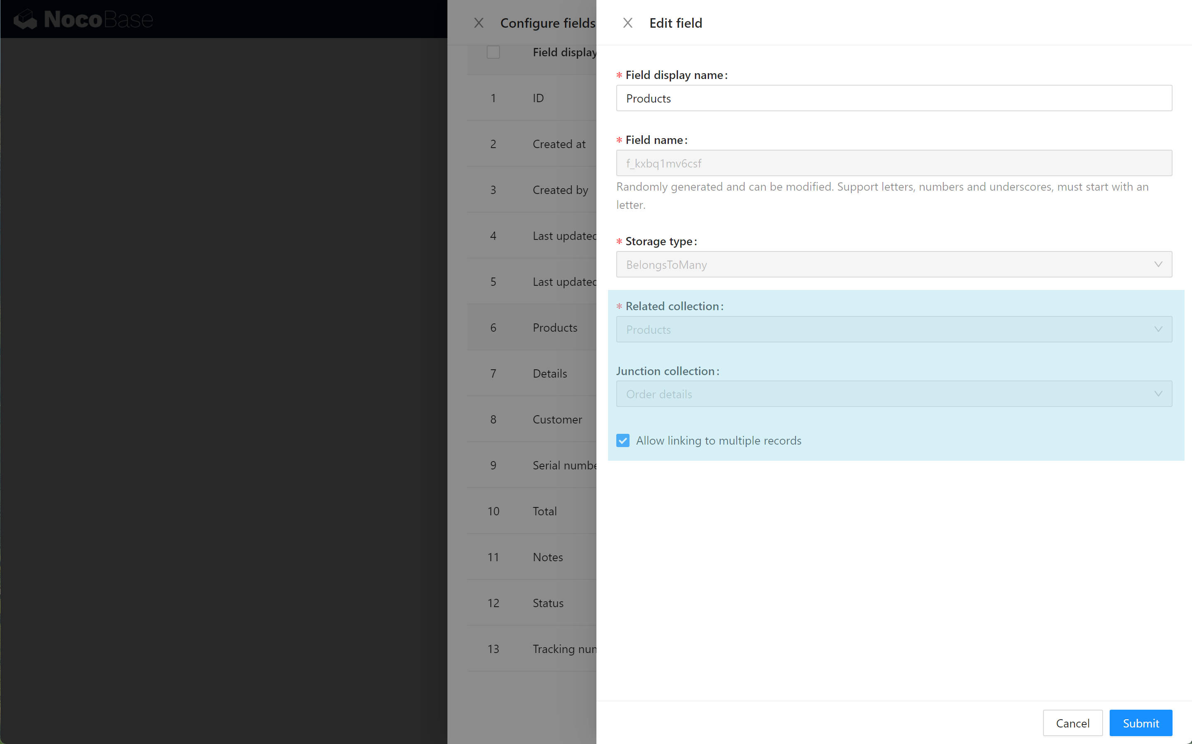Screen dimensions: 1192x744
Task: Click the Notes field row
Action: click(x=548, y=557)
